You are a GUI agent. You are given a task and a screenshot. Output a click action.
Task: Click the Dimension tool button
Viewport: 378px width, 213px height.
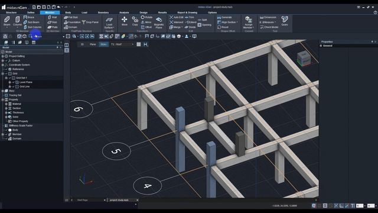pos(268,17)
